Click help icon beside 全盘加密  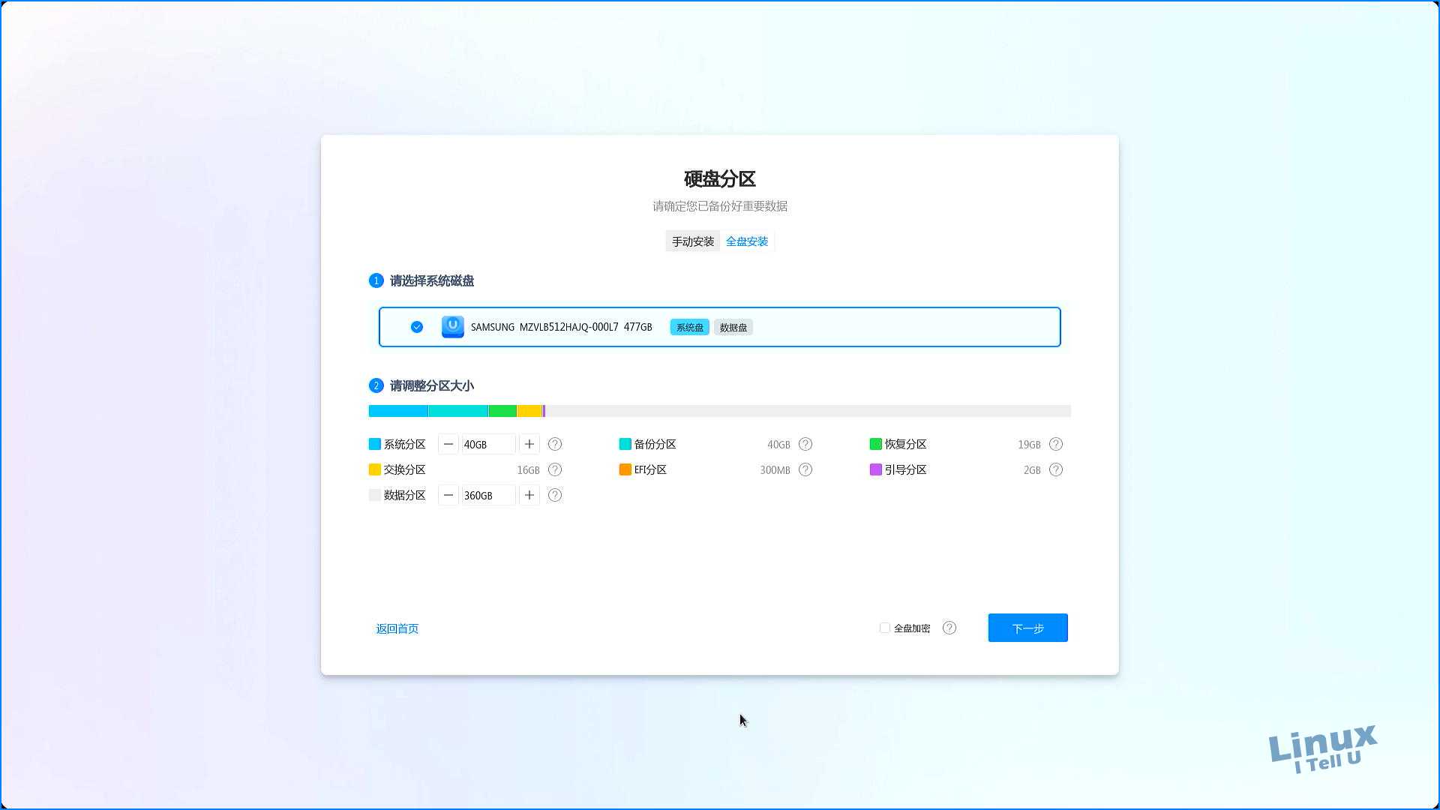949,628
